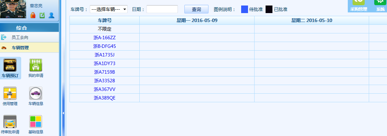Open plate link 浙A1735J

pos(105,55)
